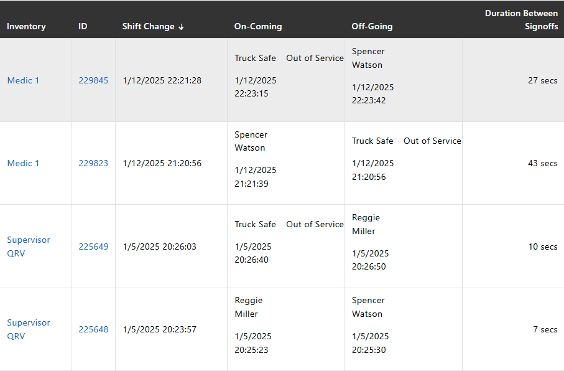The image size is (564, 371).
Task: Open record 229823 link
Action: coord(94,163)
